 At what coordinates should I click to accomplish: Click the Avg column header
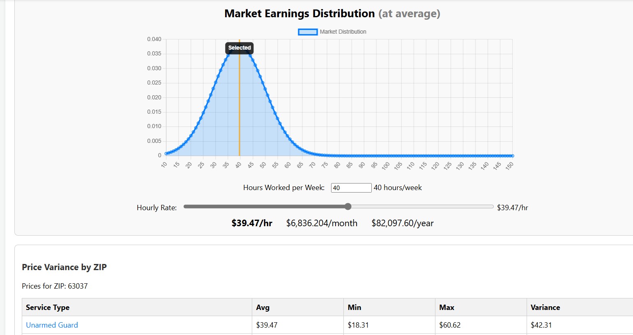click(262, 307)
